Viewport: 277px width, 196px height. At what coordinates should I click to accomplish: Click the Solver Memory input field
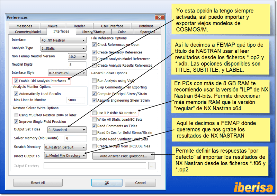pos(75,138)
